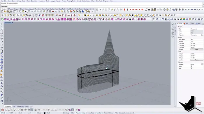Open the Wallpaper Filename browse button
Screen dimensions: 204x114
(x=202, y=64)
